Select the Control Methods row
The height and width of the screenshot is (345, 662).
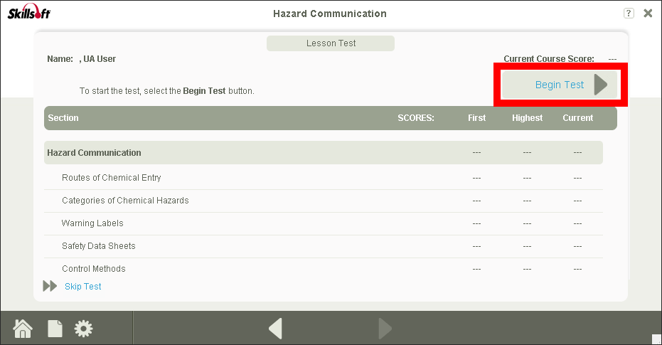(x=324, y=269)
